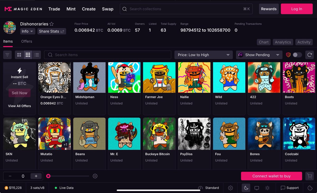Open the Trade menu
Image resolution: width=317 pixels, height=193 pixels.
click(54, 9)
